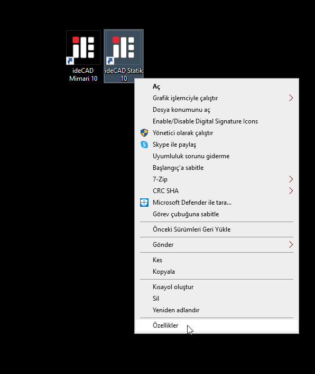The width and height of the screenshot is (315, 374).
Task: Open Özellikler at the menu bottom
Action: 217,325
